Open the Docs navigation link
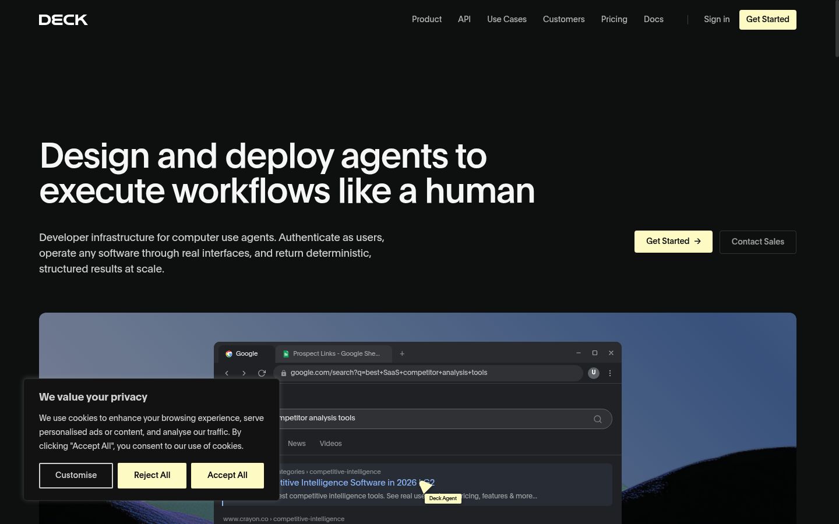 [x=654, y=19]
